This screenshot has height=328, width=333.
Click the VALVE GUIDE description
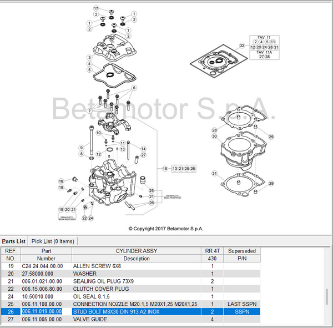[90, 319]
